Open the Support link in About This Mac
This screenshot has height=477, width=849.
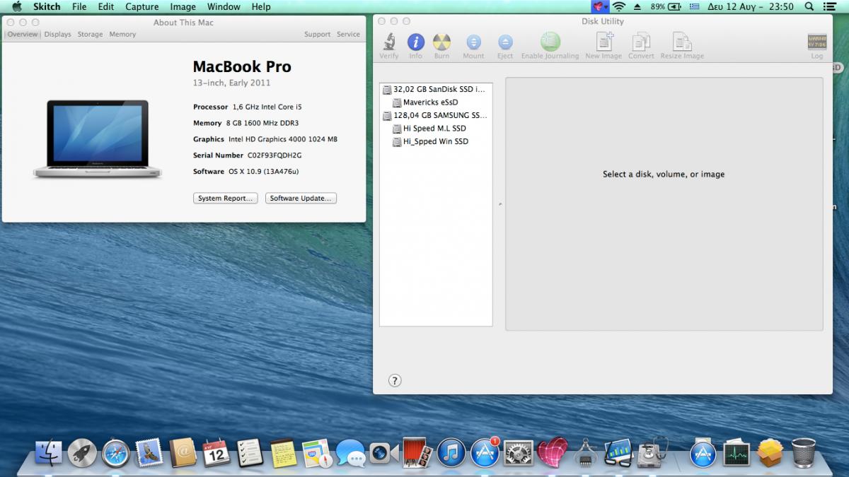[x=317, y=34]
